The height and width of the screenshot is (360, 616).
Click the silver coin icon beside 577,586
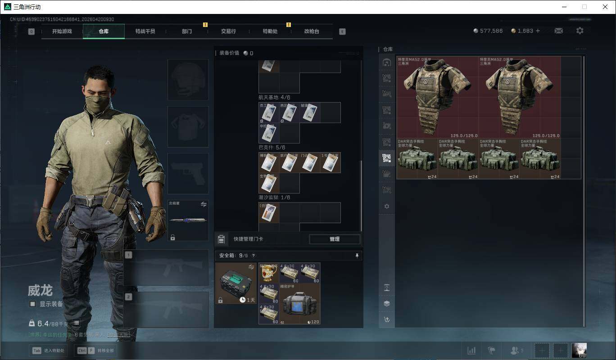click(476, 31)
